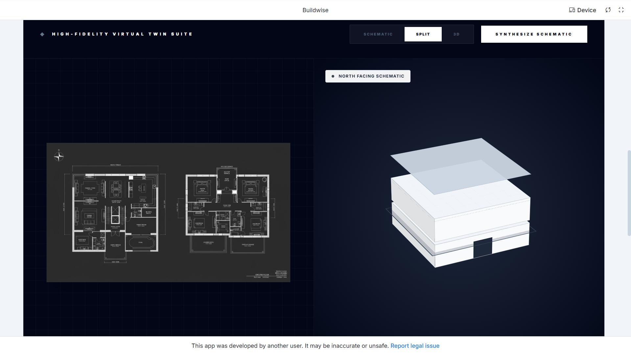631x355 pixels.
Task: Click the page vertical scrollbar
Action: [629, 193]
